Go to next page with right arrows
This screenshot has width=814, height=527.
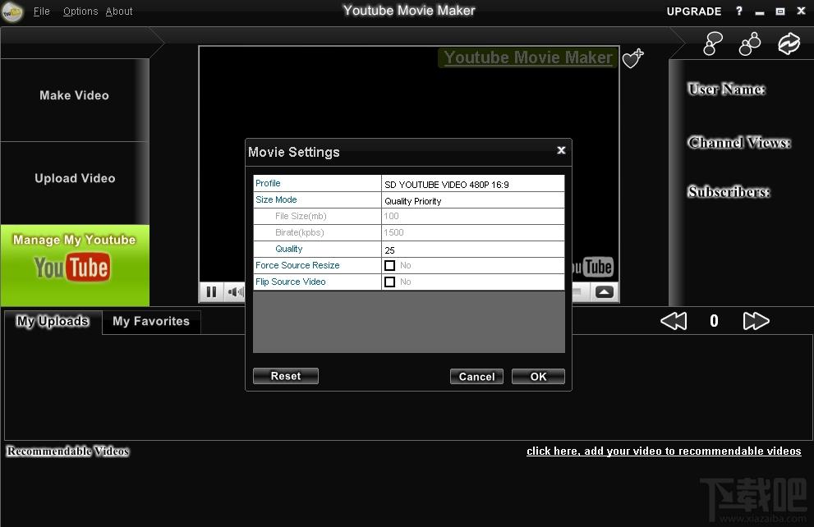click(x=756, y=321)
